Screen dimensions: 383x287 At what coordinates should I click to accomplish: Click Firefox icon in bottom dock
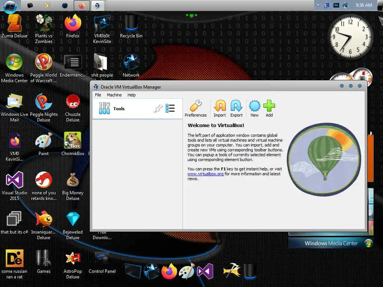click(169, 271)
